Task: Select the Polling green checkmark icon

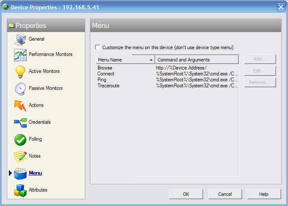Action: (20, 140)
